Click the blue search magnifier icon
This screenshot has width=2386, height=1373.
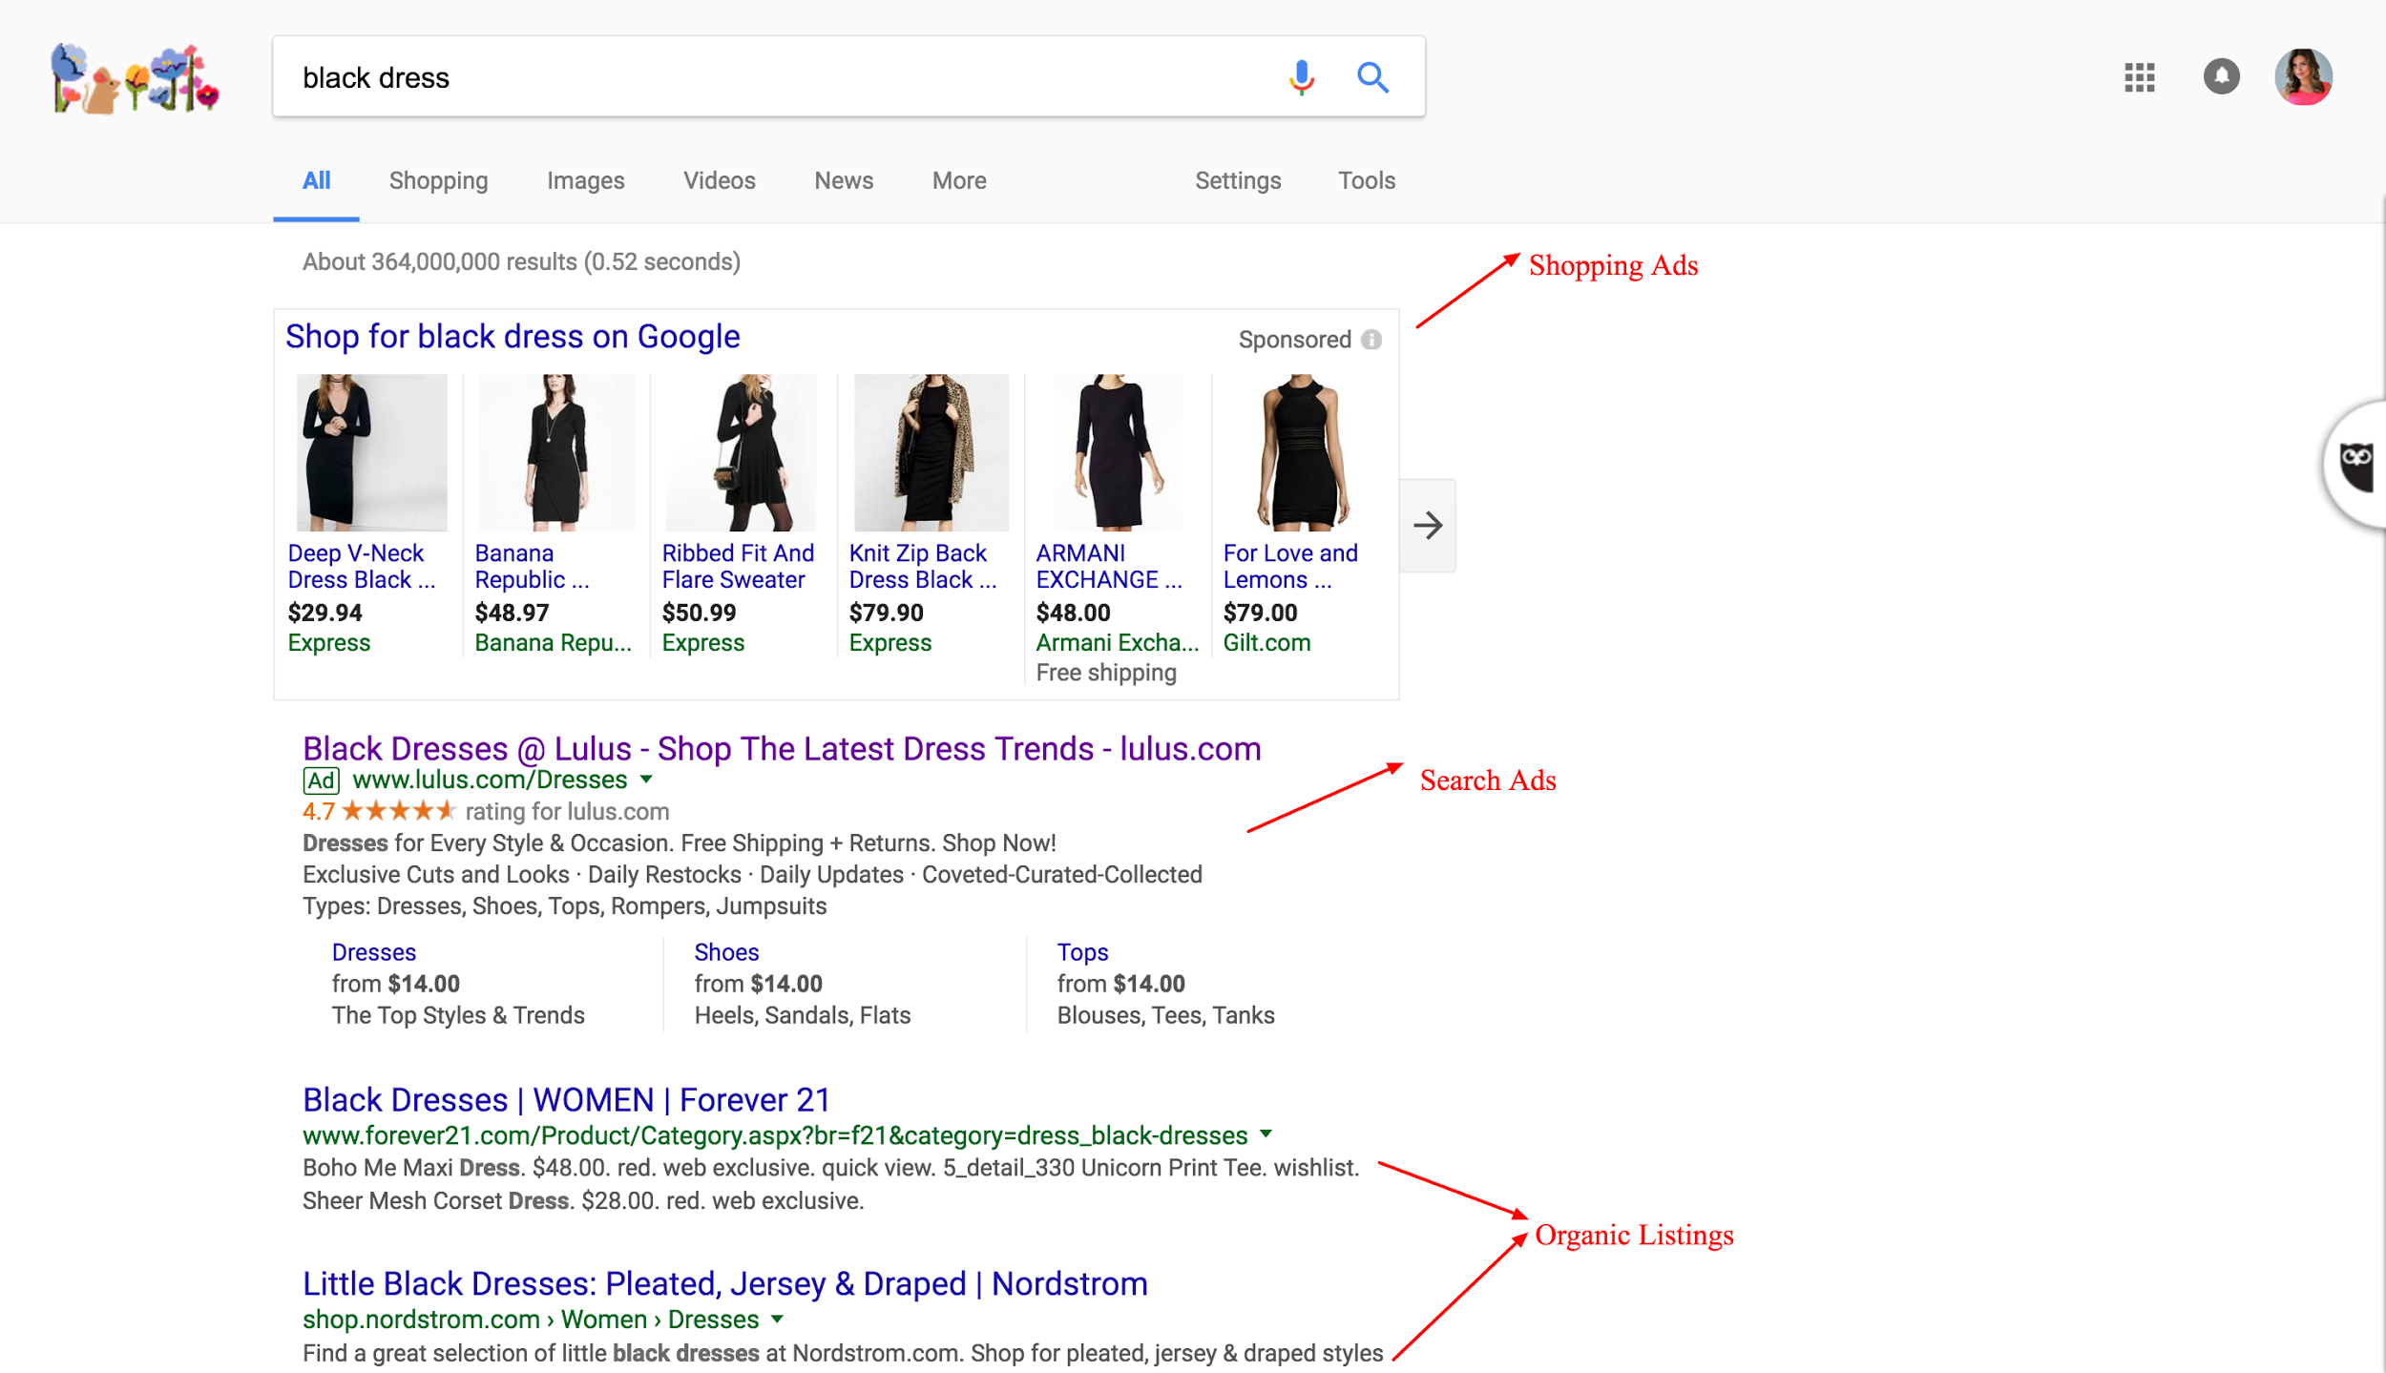pyautogui.click(x=1372, y=77)
